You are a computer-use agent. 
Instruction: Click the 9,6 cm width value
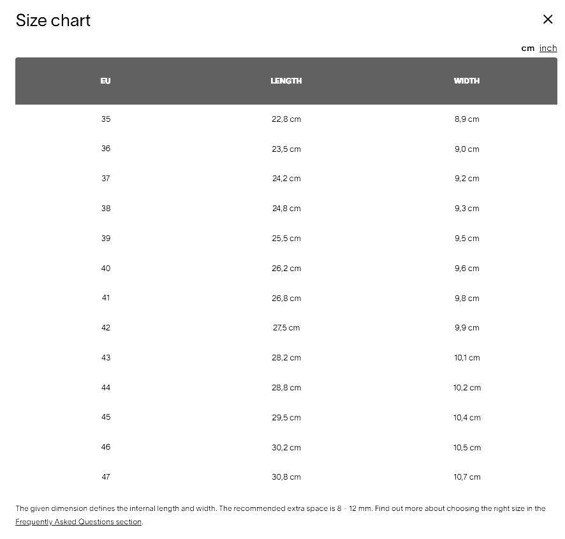(467, 269)
